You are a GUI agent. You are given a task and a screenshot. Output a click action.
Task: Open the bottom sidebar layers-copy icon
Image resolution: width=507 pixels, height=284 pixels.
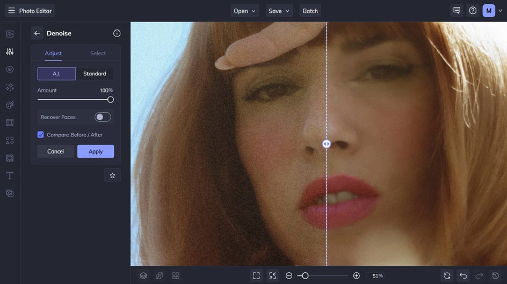click(x=10, y=193)
